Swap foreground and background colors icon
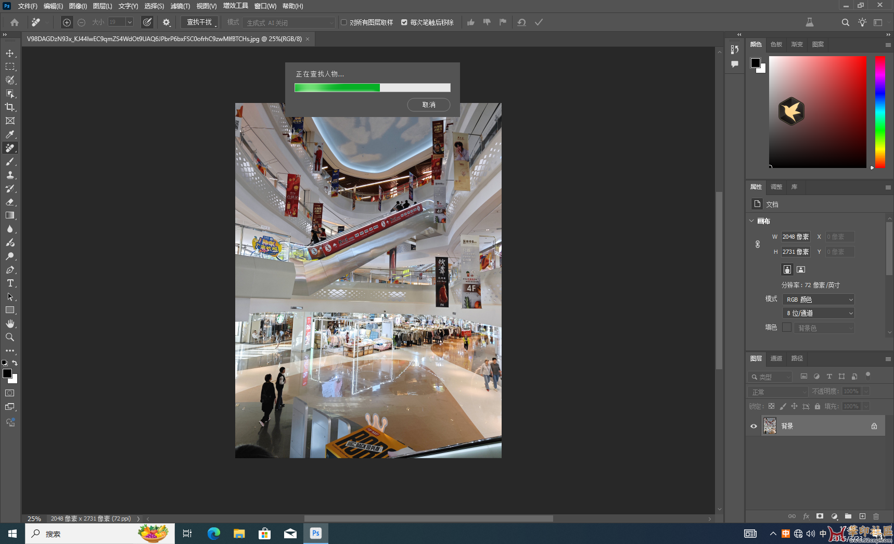 click(x=15, y=362)
